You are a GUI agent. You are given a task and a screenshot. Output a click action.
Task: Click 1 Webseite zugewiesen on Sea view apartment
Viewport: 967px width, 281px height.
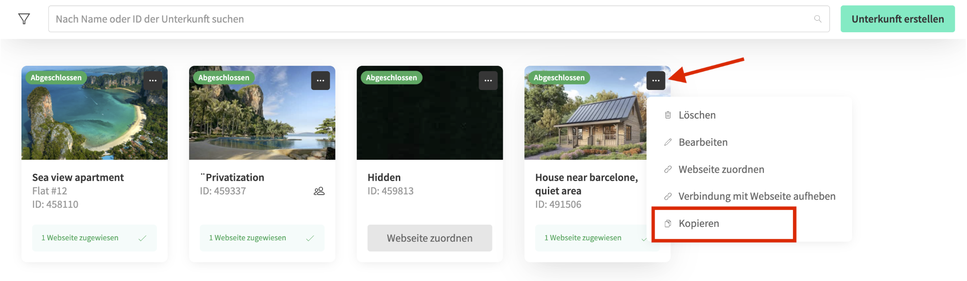(x=94, y=238)
